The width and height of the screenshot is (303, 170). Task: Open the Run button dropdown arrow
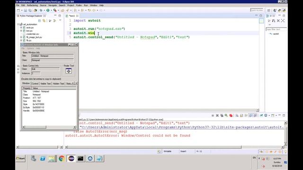tap(51, 10)
